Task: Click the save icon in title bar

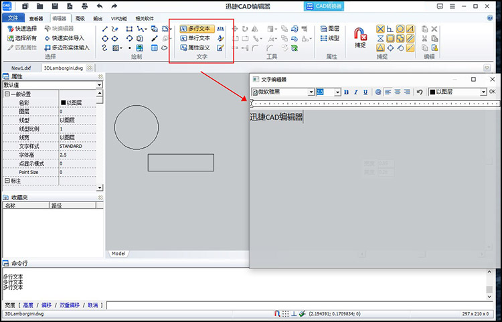Action: (55, 6)
